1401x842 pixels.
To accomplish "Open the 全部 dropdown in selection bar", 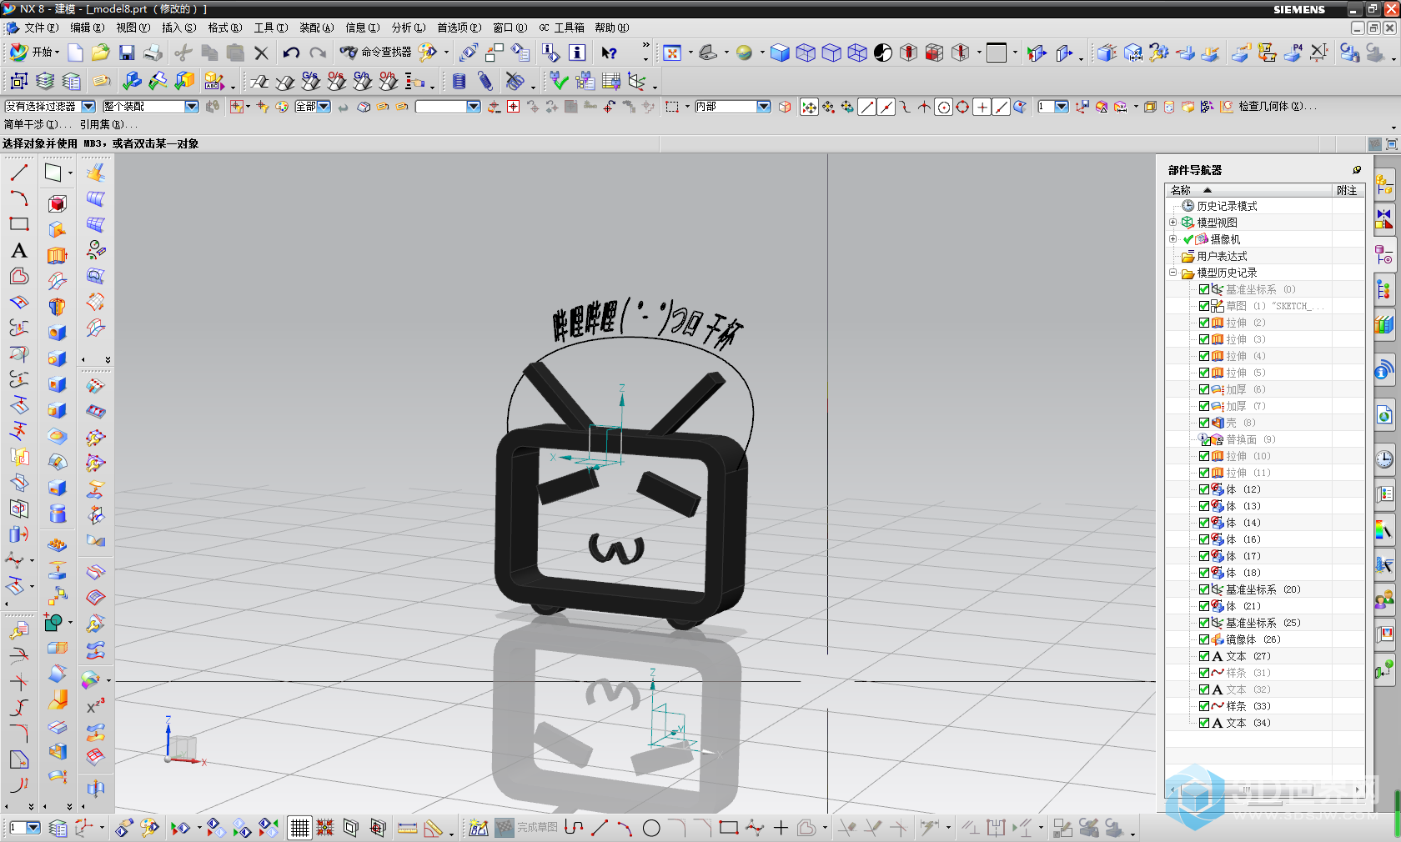I will [324, 107].
